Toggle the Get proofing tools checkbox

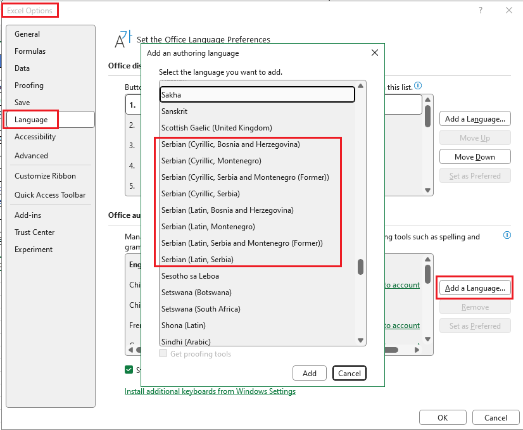163,353
